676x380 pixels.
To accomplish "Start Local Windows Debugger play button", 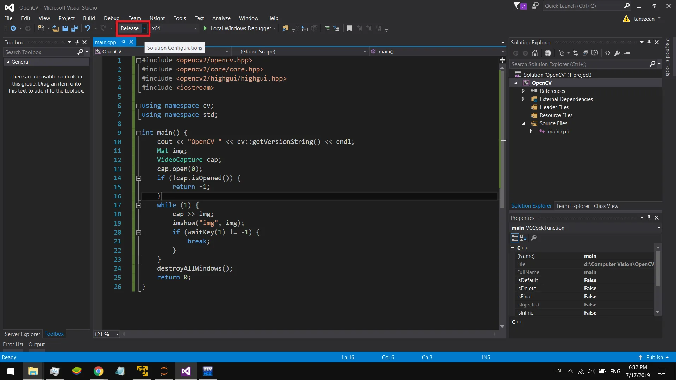I will click(x=205, y=28).
